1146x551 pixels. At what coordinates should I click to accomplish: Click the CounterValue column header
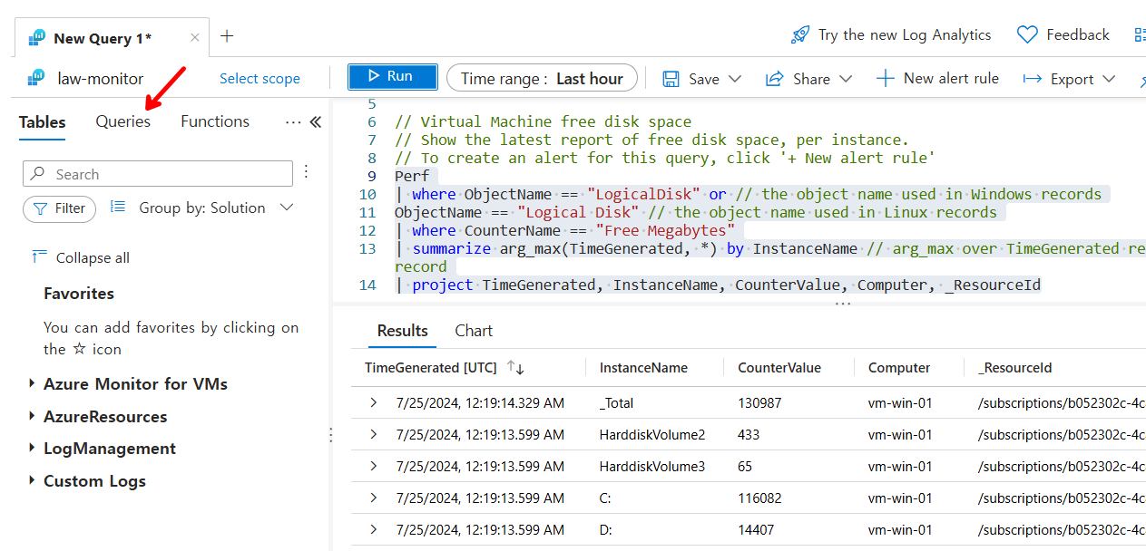(779, 368)
